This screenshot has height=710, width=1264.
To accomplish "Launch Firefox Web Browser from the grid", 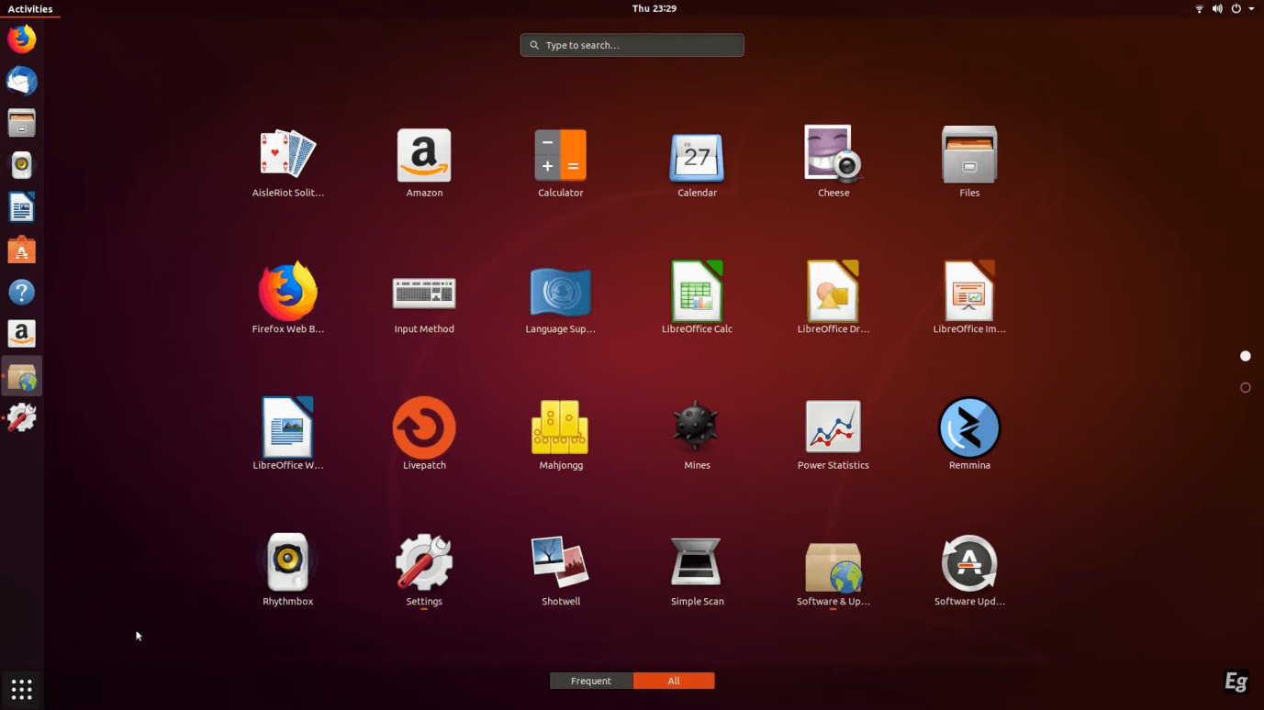I will (x=288, y=299).
